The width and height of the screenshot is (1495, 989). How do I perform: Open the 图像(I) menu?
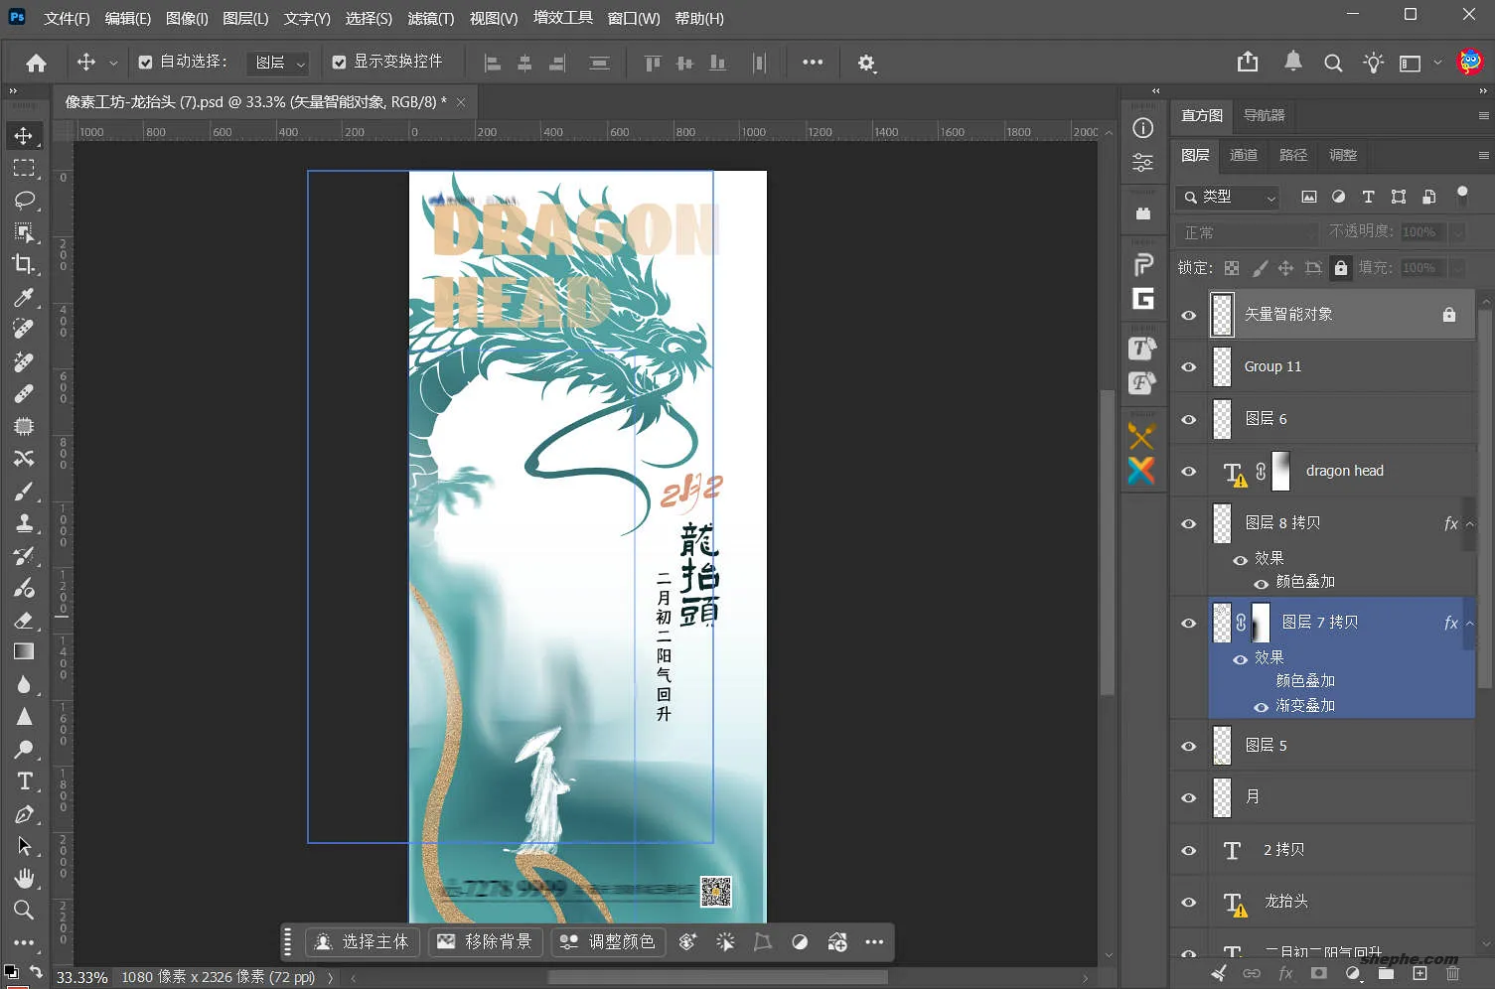coord(187,18)
